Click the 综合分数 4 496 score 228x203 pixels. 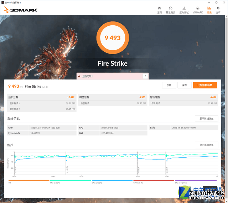[x=213, y=97]
